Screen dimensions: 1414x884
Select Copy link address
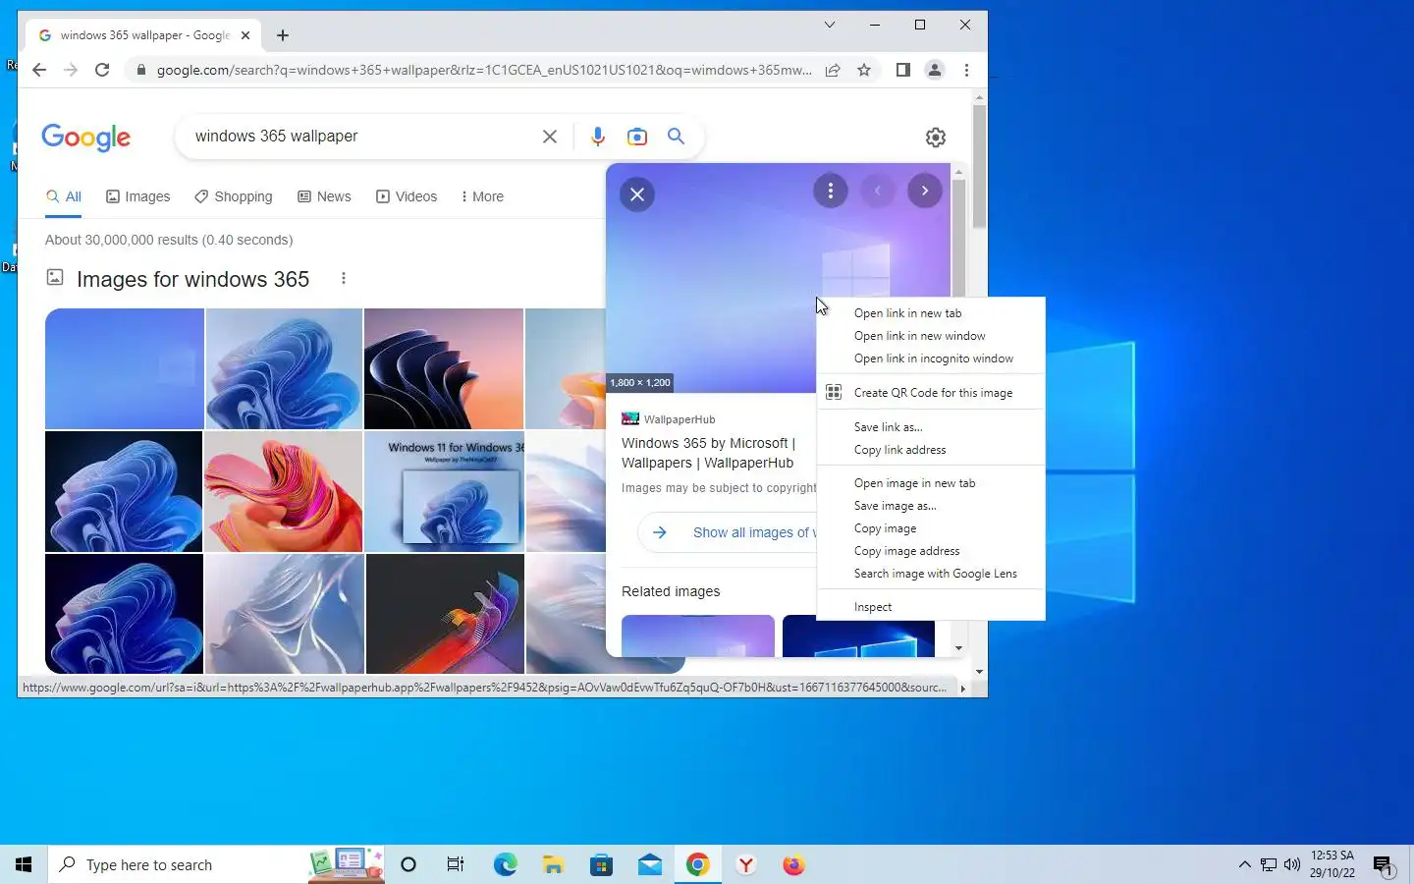tap(931, 450)
